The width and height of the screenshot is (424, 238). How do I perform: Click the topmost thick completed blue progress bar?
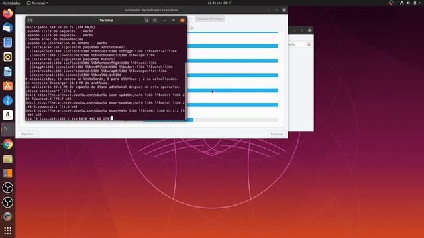point(233,46)
